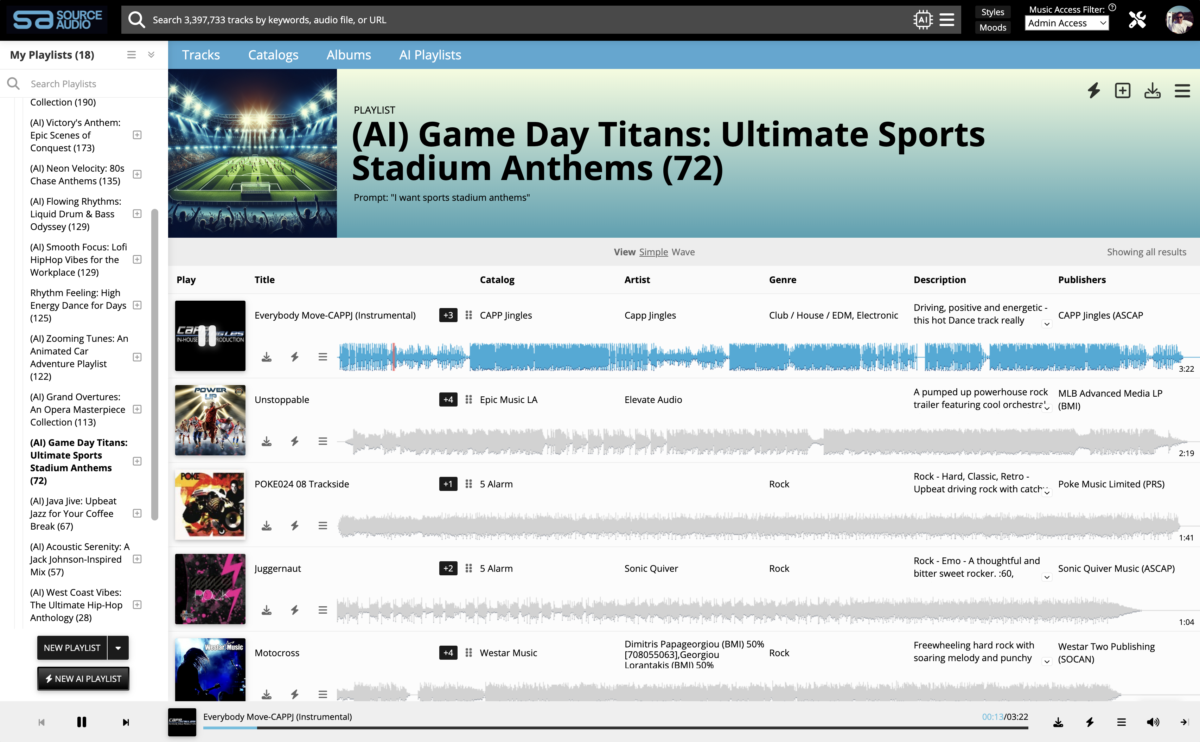The width and height of the screenshot is (1200, 742).
Task: Switch to Simple view
Action: point(654,252)
